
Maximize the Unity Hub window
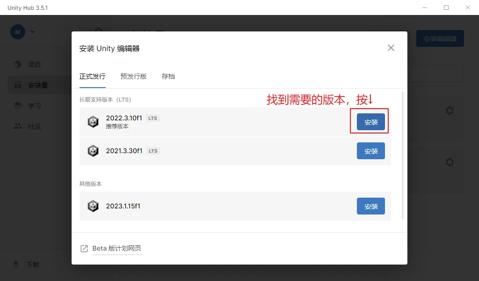pyautogui.click(x=446, y=7)
